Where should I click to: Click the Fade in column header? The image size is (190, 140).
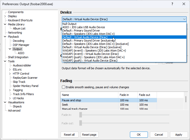(128, 95)
